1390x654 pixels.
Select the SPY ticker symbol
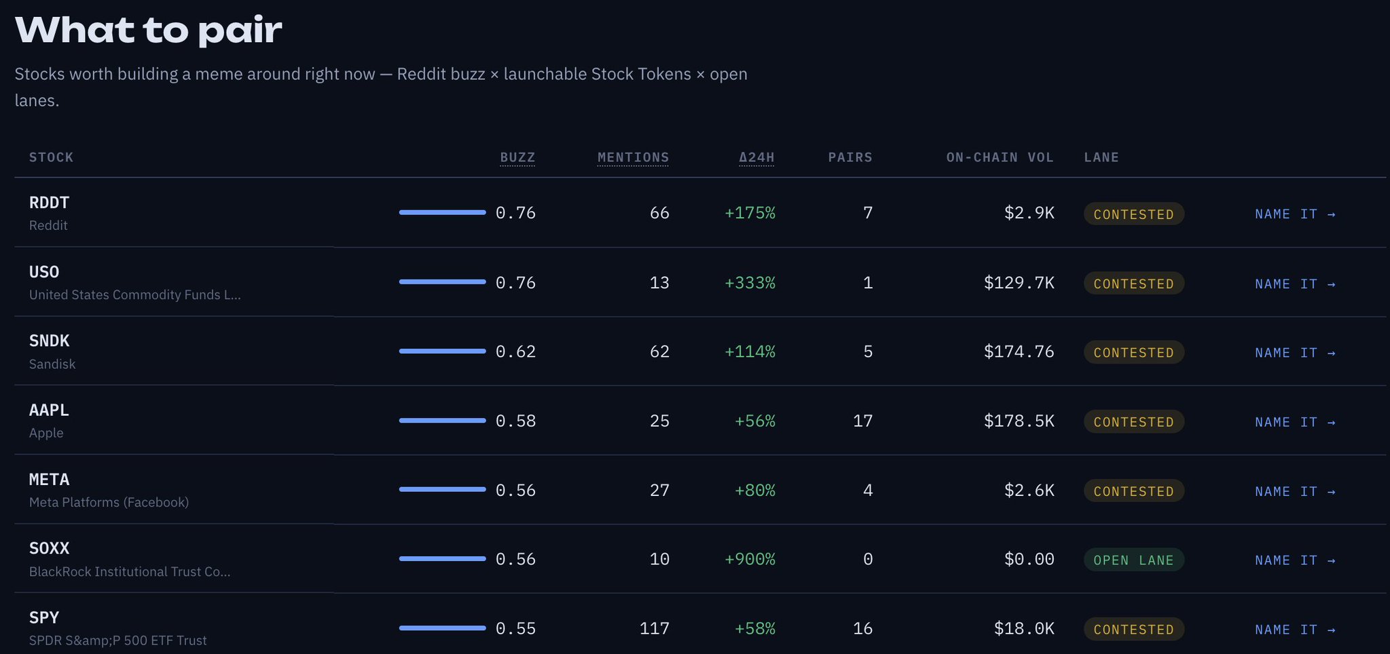point(44,617)
